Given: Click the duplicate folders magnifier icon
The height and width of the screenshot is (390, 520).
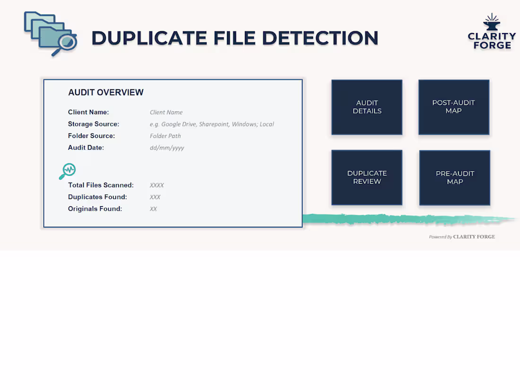Looking at the screenshot, I should pyautogui.click(x=51, y=33).
